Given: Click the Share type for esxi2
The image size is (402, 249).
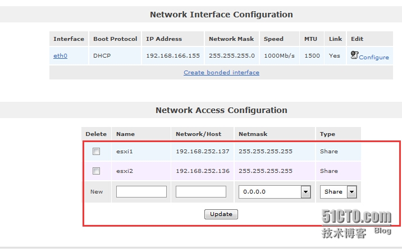Looking at the screenshot, I should pyautogui.click(x=328, y=171).
